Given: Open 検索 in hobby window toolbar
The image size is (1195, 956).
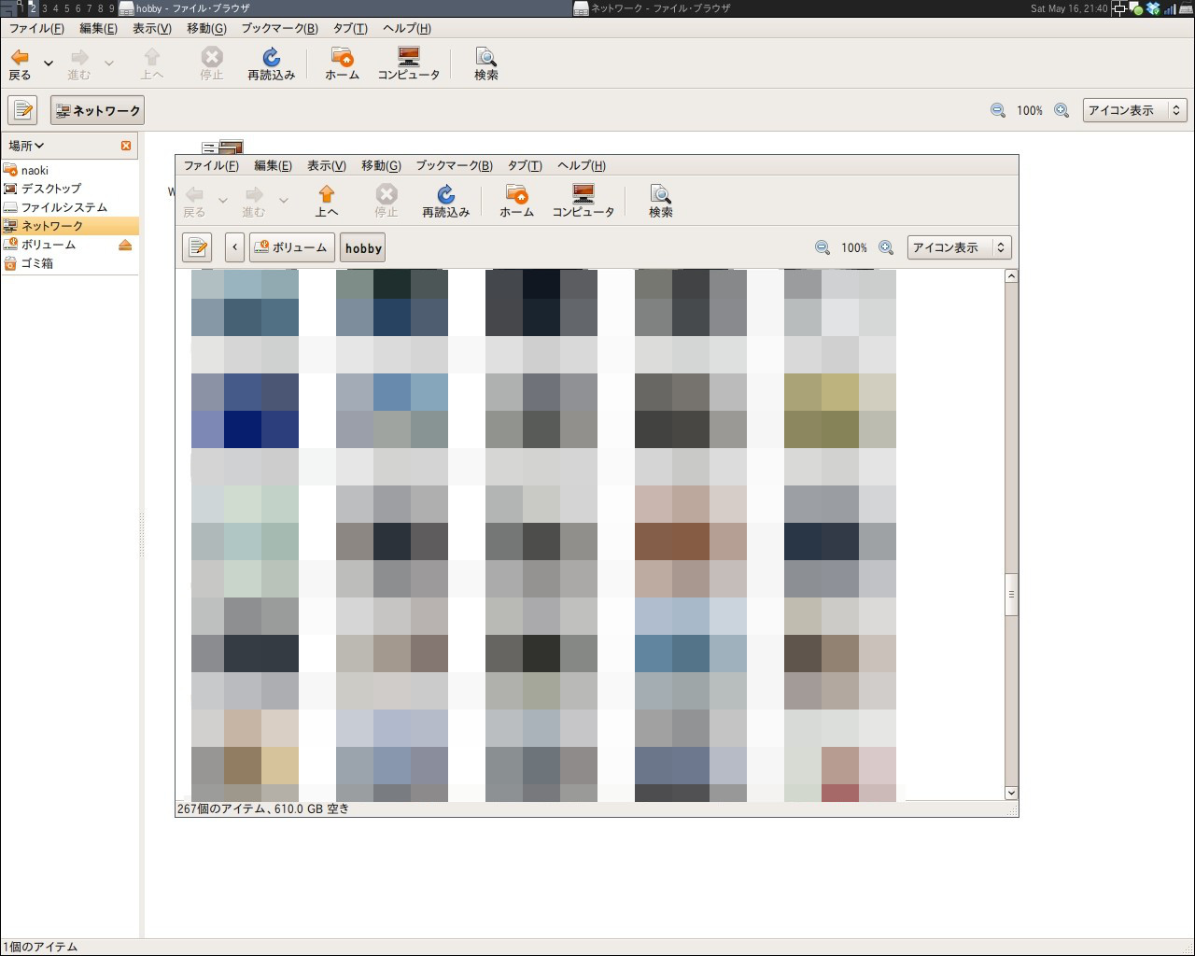Looking at the screenshot, I should (660, 201).
